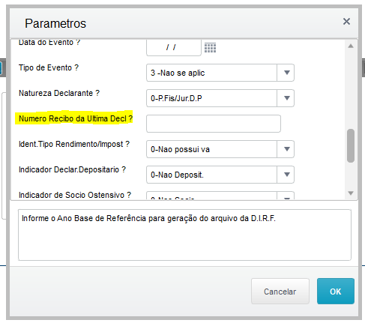
Task: Click the OK button
Action: (x=336, y=292)
